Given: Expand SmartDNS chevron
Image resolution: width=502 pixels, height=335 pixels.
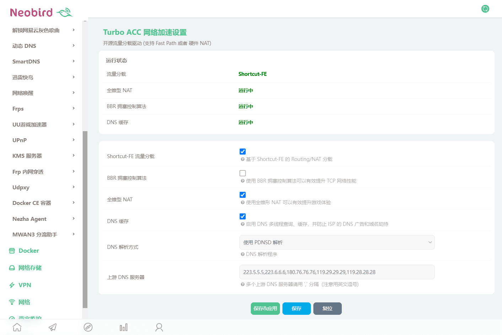Looking at the screenshot, I should (74, 61).
